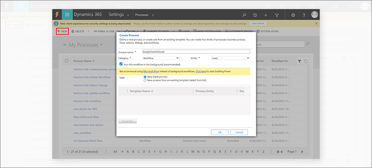The height and width of the screenshot is (168, 372).
Task: Refresh the process list grid
Action: click(x=306, y=61)
